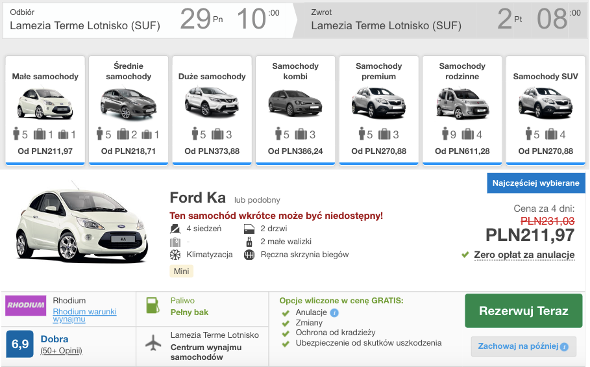590x367 pixels.
Task: Select the Samochody rodzinne category card
Action: (x=462, y=110)
